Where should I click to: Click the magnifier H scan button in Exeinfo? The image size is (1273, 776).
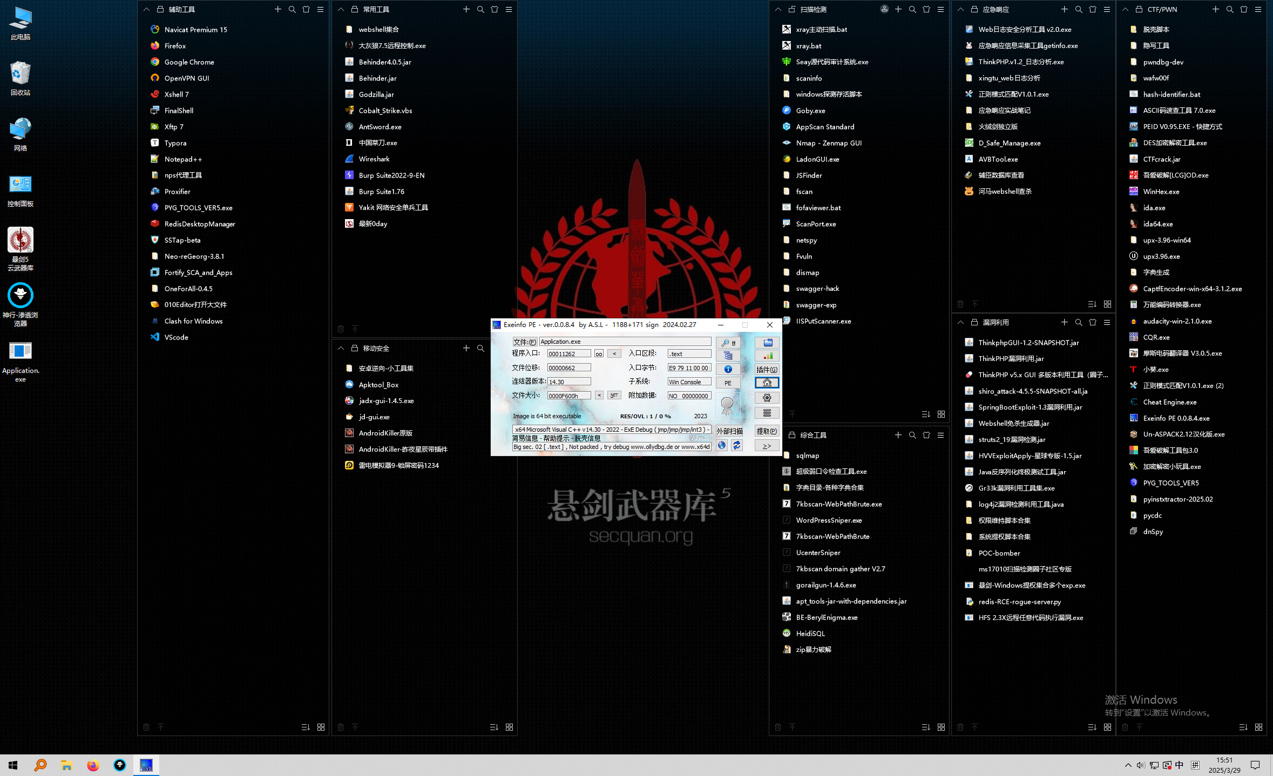click(728, 343)
